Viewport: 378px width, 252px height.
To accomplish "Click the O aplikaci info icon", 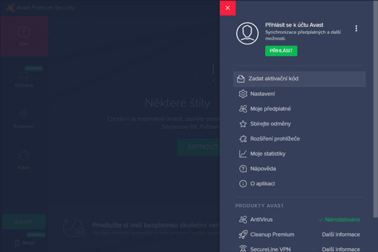I will (x=243, y=184).
